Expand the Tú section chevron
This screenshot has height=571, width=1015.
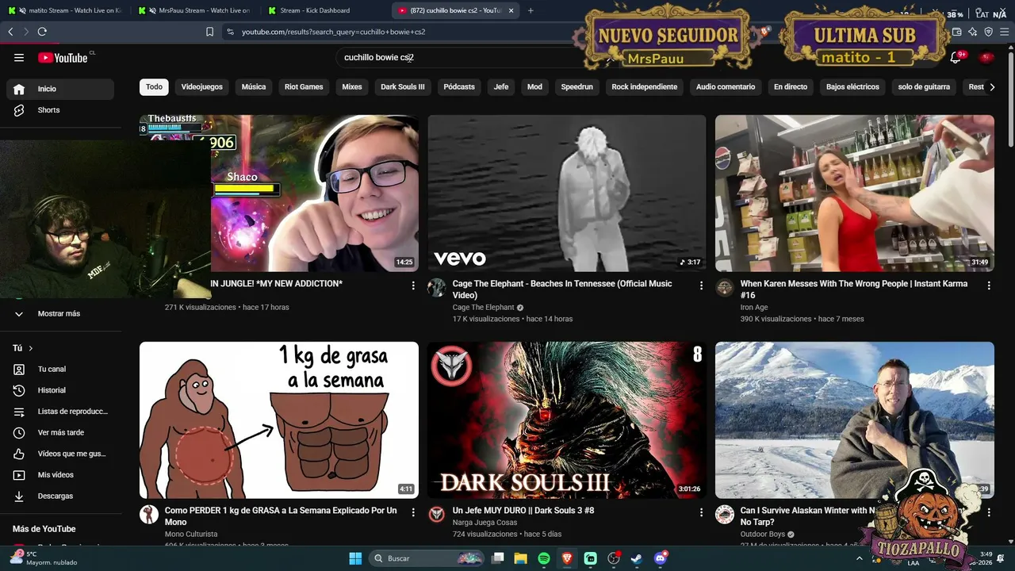point(31,348)
